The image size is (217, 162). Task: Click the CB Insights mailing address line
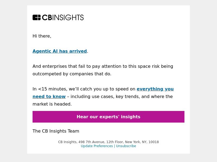(108, 142)
